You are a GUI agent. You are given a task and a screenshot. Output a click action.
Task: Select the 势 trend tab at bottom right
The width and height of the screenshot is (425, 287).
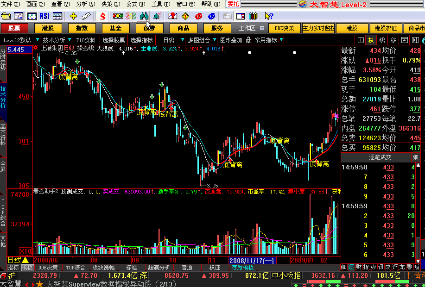(x=373, y=267)
